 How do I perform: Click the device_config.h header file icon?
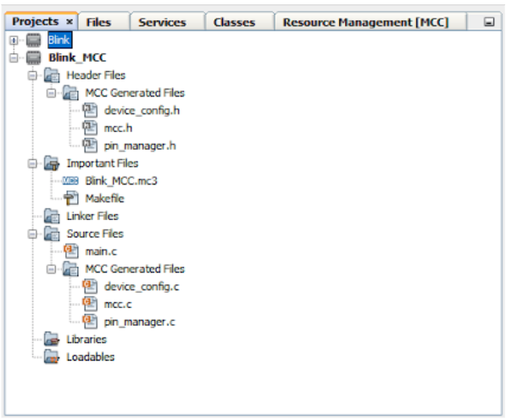(x=89, y=110)
